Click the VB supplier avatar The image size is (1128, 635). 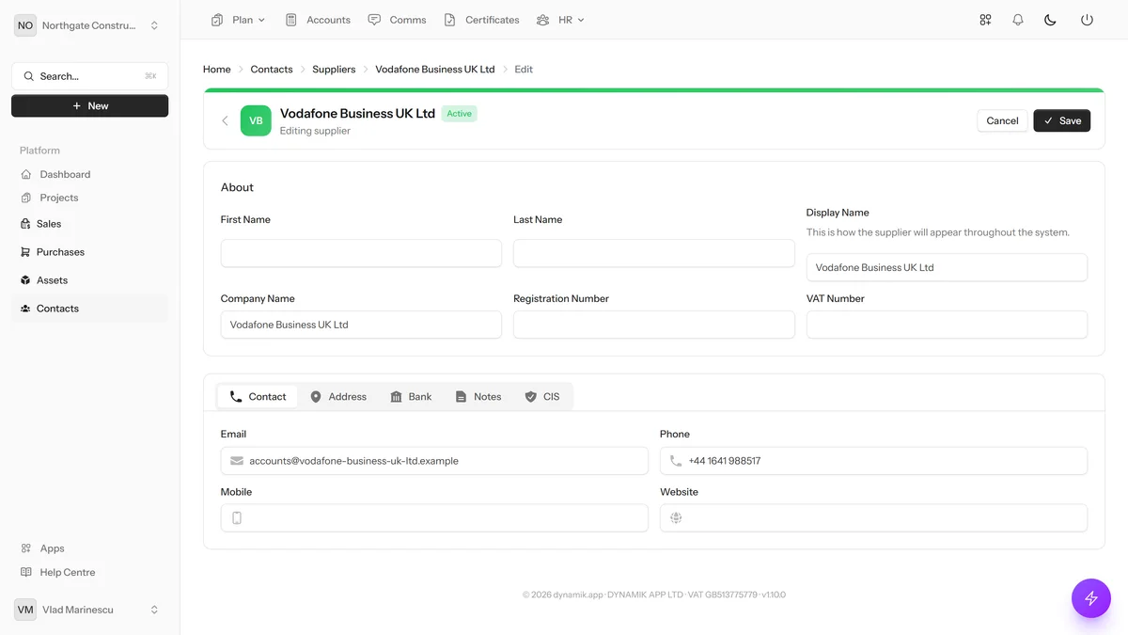click(256, 120)
